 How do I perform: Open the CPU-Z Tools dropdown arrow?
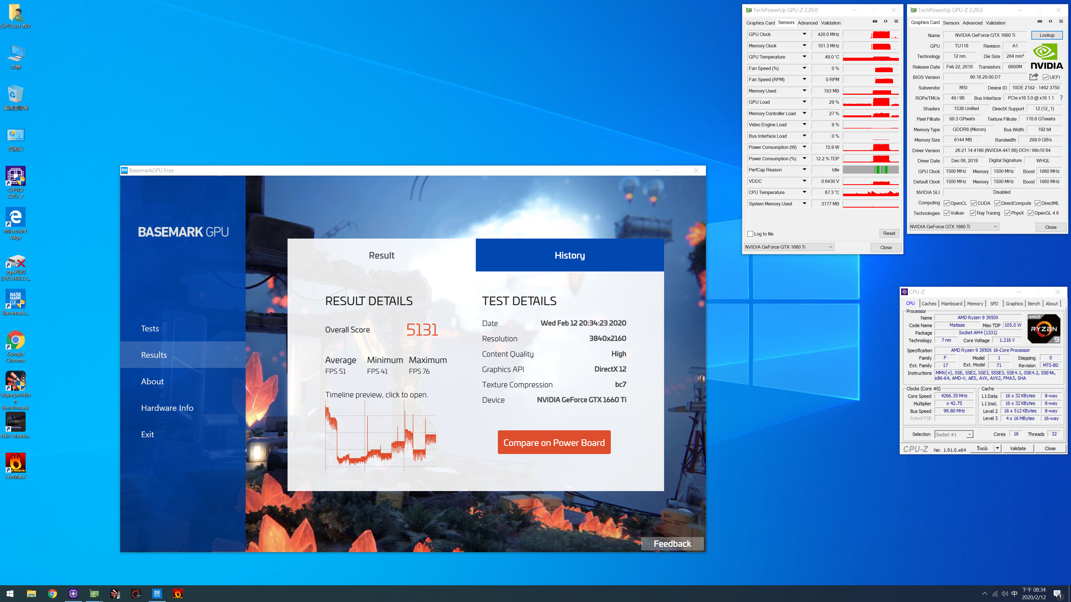point(997,448)
